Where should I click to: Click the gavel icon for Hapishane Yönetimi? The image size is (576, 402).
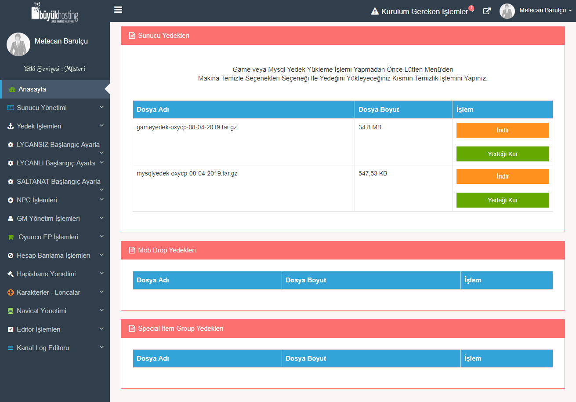tap(11, 274)
